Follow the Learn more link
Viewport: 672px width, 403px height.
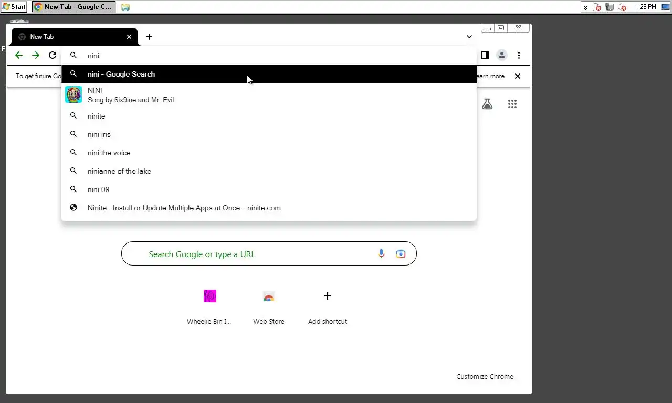click(x=489, y=76)
